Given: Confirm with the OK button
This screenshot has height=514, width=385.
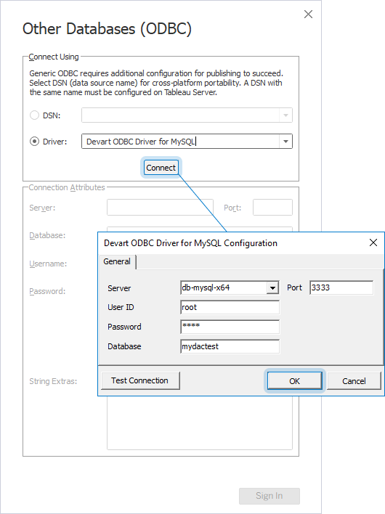Looking at the screenshot, I should 294,381.
